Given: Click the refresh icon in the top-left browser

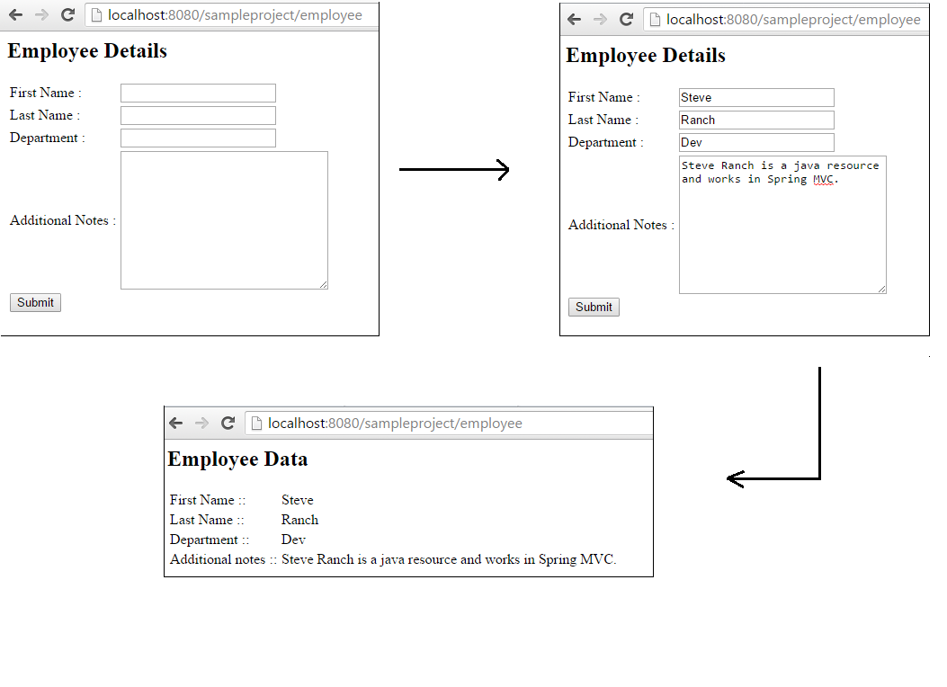Looking at the screenshot, I should pos(67,14).
